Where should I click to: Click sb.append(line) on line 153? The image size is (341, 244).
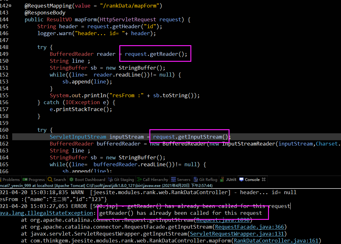86,82
